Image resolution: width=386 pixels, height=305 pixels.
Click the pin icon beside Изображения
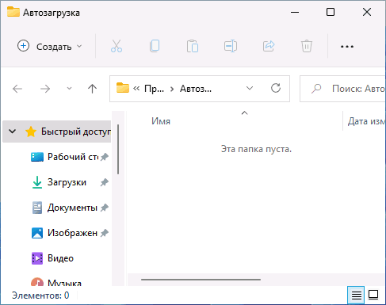coord(105,233)
